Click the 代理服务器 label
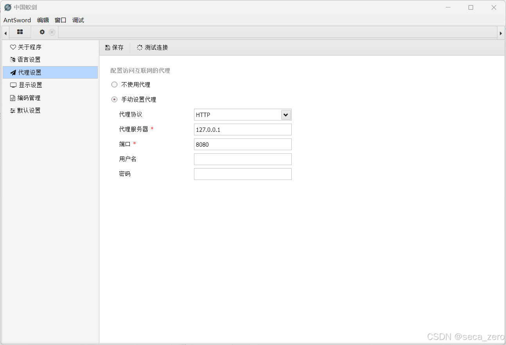This screenshot has width=506, height=345. point(134,129)
